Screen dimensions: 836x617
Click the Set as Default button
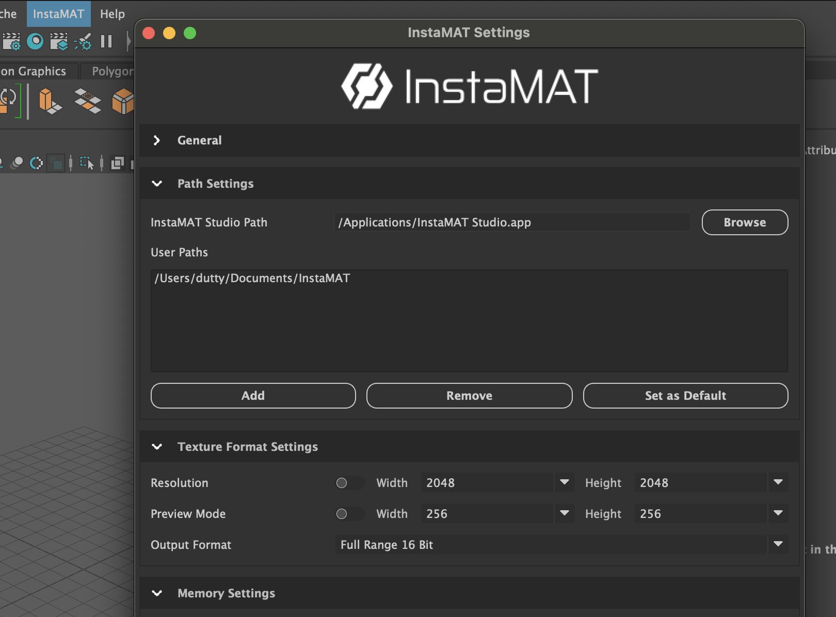tap(685, 396)
